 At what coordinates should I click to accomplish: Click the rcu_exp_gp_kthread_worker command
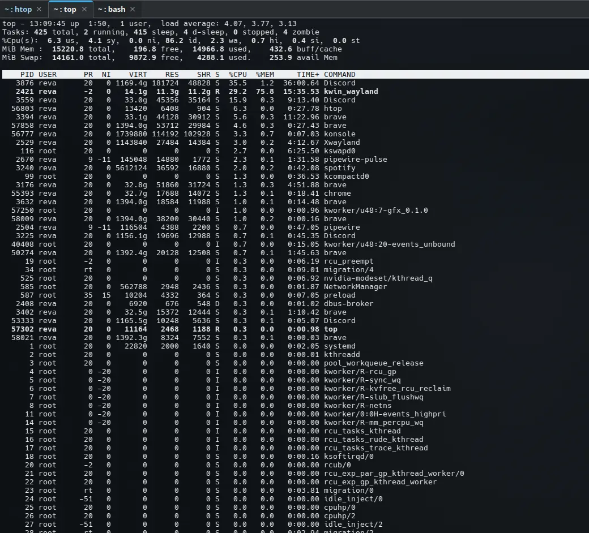380,482
